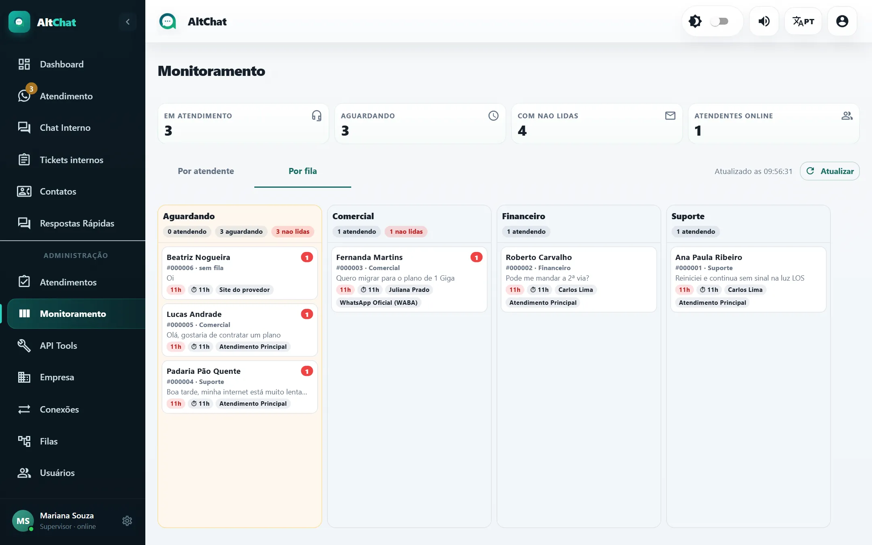This screenshot has height=545, width=872.
Task: Click the Juliana Prado attendant tag
Action: coord(409,289)
